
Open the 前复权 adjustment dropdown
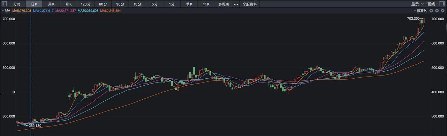point(420,11)
